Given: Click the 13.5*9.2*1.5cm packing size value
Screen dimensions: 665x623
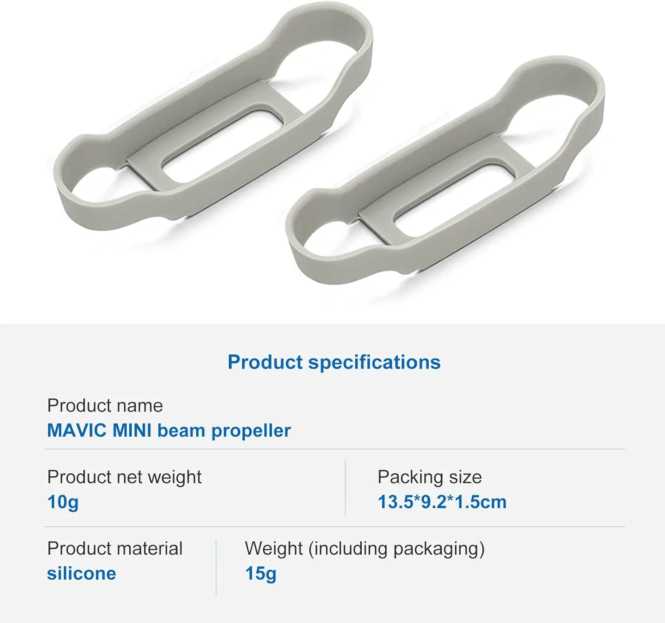Looking at the screenshot, I should 442,502.
